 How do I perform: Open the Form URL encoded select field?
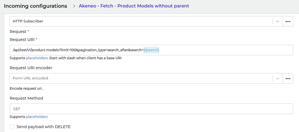(138, 78)
